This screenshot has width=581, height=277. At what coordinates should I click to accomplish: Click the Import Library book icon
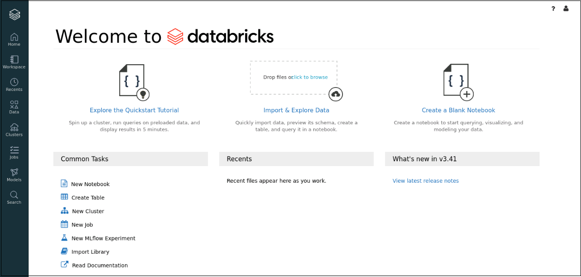[64, 251]
